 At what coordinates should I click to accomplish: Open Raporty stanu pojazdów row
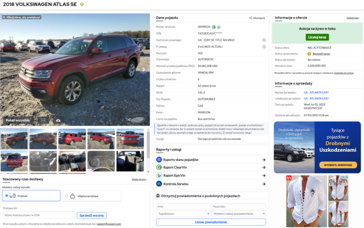pyautogui.click(x=211, y=160)
